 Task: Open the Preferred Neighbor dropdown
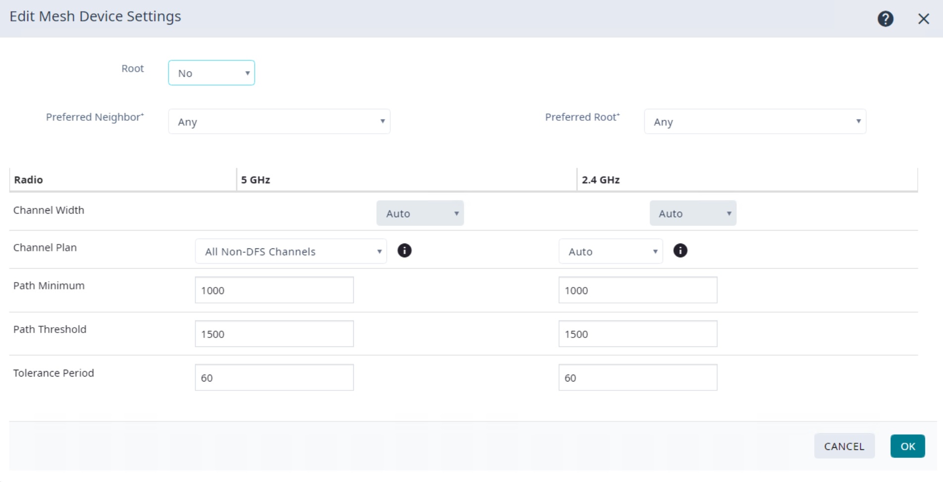pyautogui.click(x=278, y=121)
